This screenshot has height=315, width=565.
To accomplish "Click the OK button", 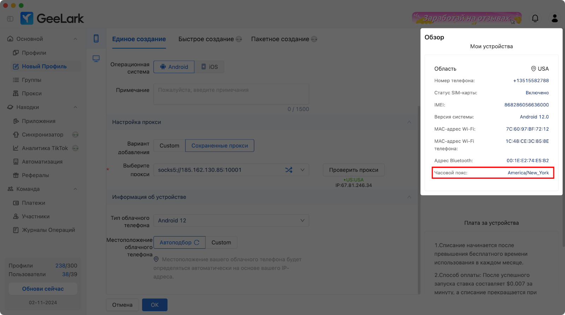I will coord(155,305).
